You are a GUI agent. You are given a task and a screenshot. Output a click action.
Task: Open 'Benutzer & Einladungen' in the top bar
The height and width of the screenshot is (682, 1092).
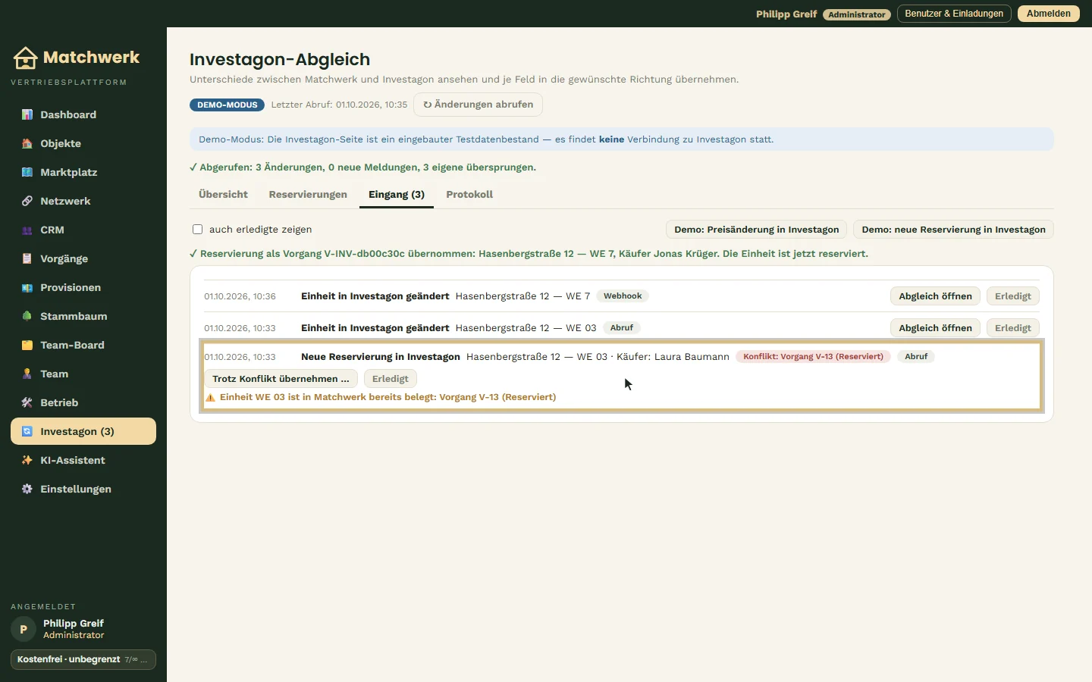click(x=954, y=14)
